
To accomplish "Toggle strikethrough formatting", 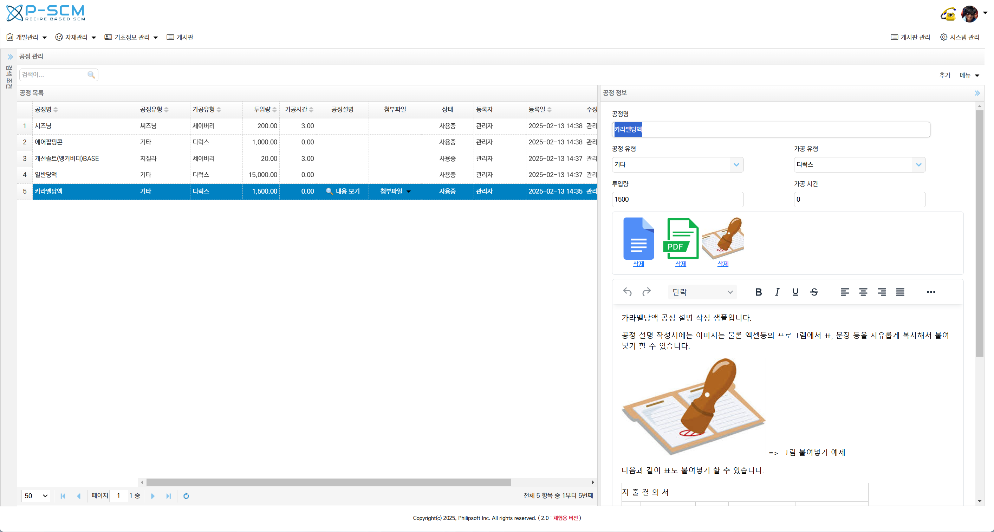I will (x=814, y=292).
